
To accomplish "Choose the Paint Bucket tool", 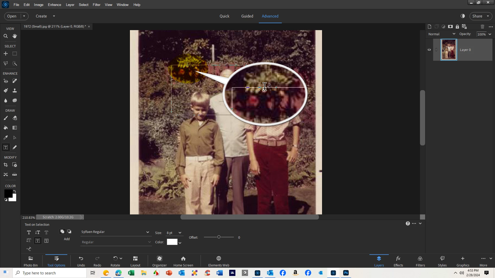I will (5, 128).
